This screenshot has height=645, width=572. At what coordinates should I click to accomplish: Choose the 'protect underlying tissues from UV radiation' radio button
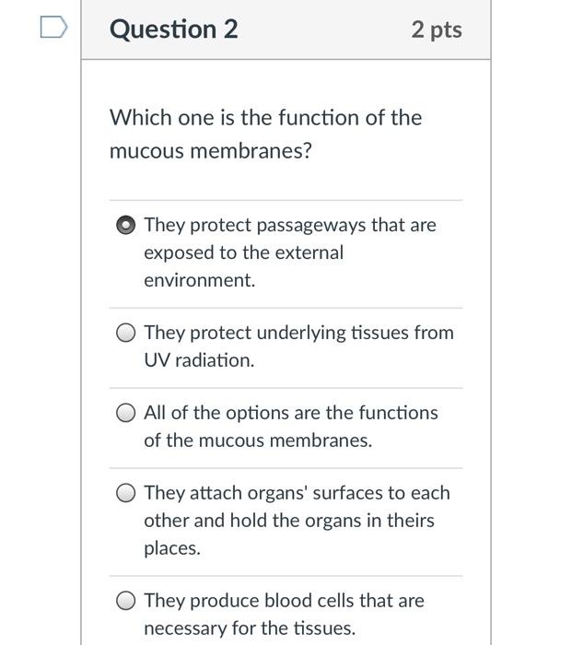pos(127,334)
